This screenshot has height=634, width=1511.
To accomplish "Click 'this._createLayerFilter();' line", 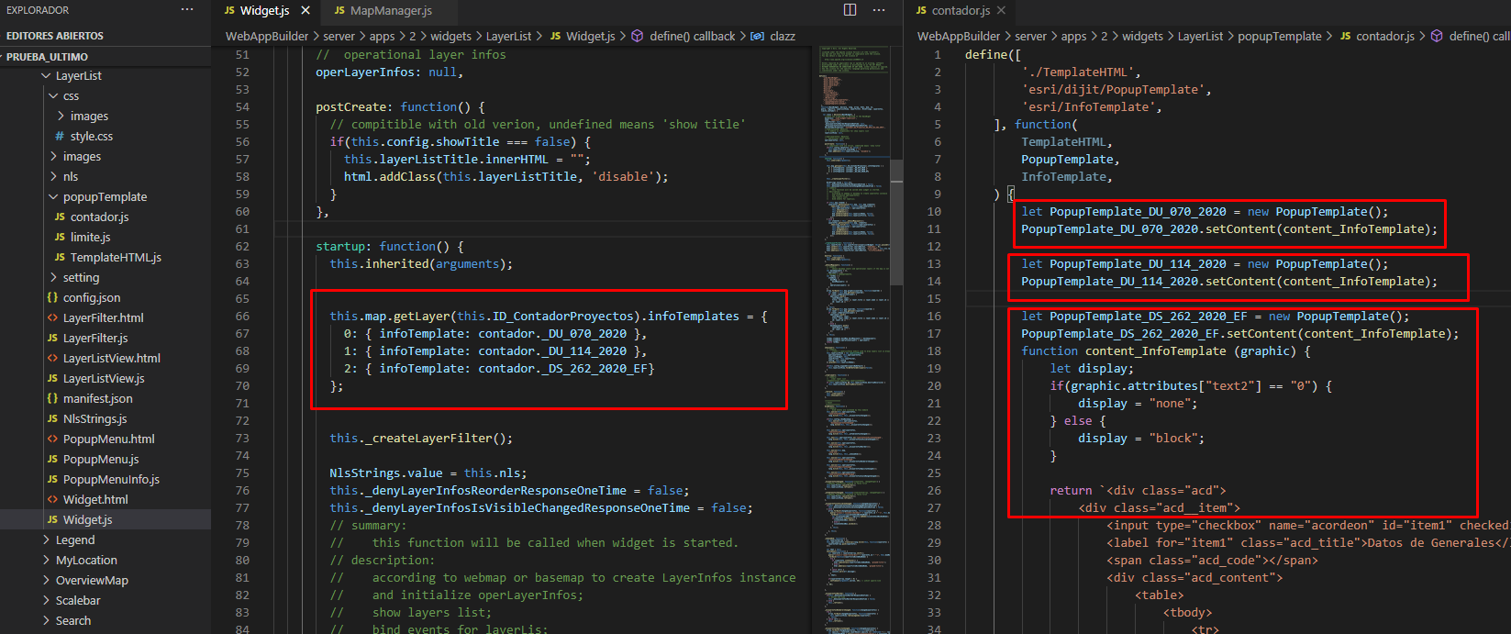I will (x=421, y=439).
